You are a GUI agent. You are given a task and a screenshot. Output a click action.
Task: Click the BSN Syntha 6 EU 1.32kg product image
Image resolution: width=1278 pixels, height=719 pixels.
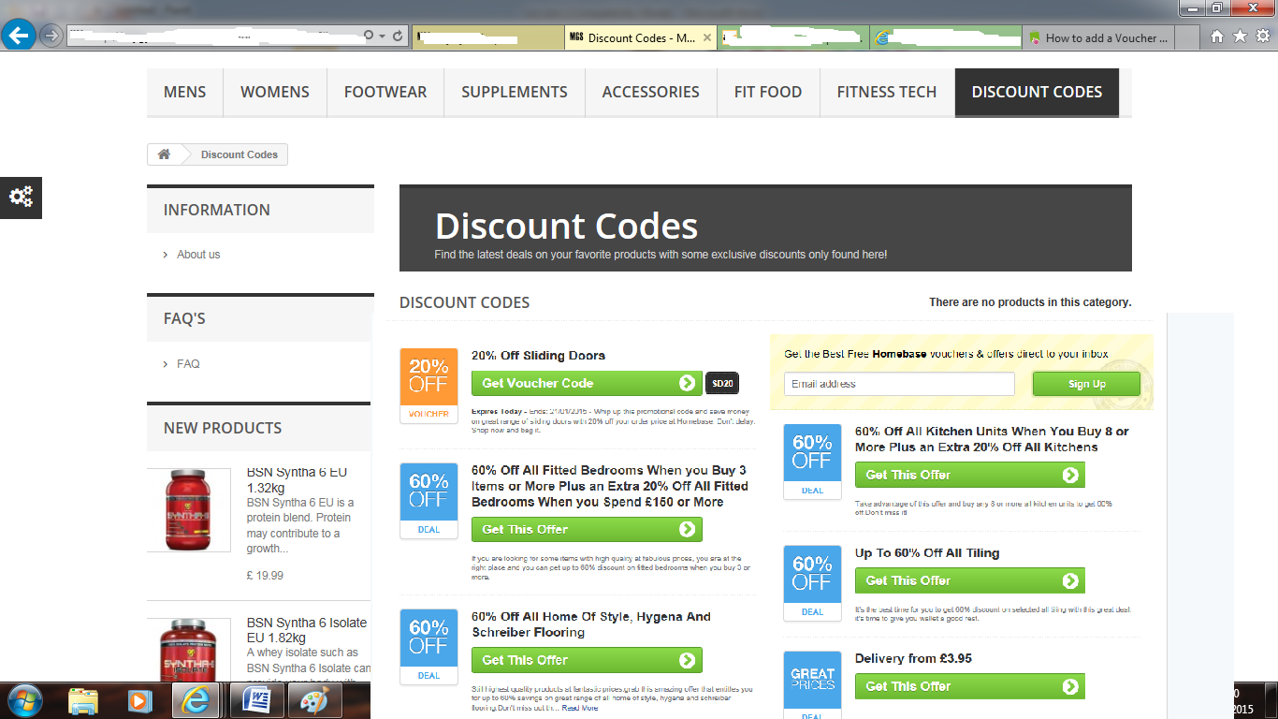point(189,510)
